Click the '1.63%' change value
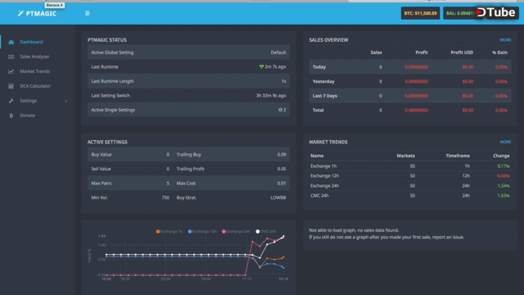524x295 pixels. [504, 196]
